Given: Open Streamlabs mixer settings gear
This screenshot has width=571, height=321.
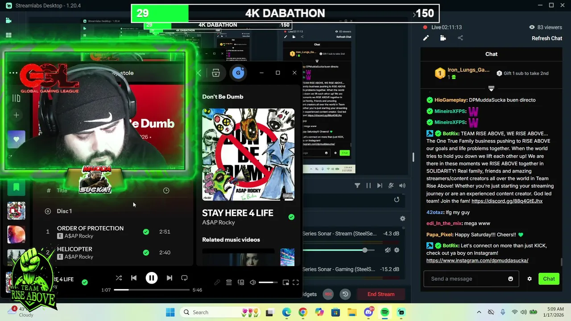Looking at the screenshot, I should (x=402, y=218).
